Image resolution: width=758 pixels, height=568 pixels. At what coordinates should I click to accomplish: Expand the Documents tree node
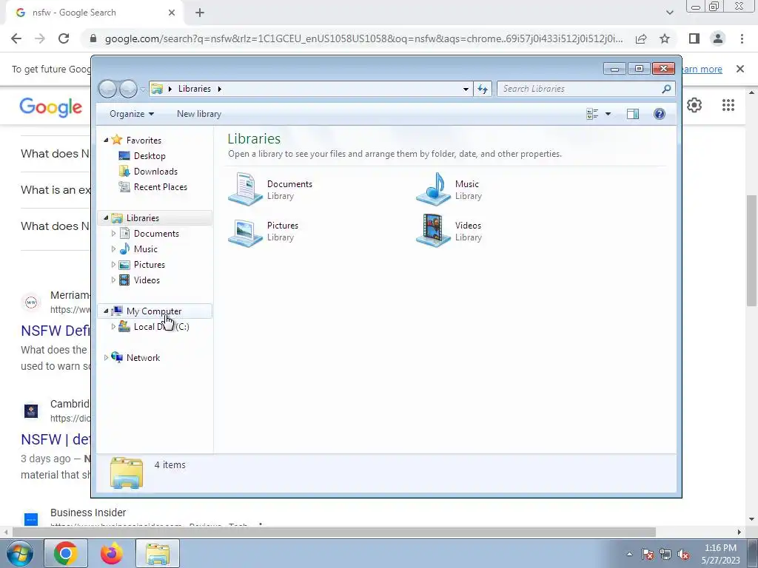pyautogui.click(x=113, y=233)
